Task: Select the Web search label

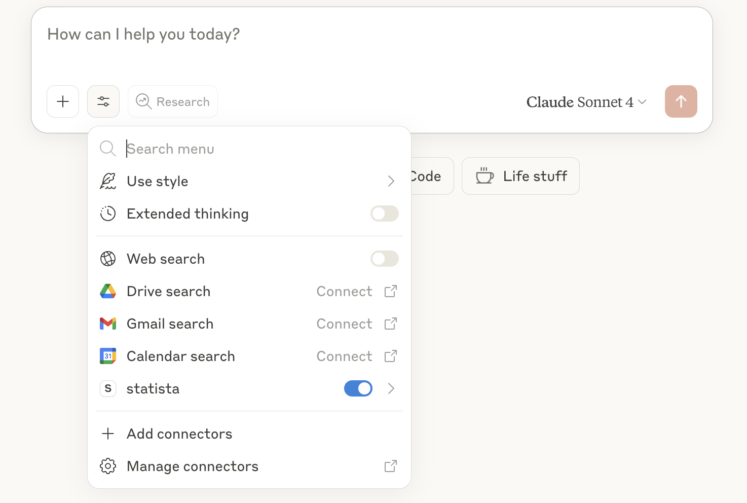Action: coord(166,259)
